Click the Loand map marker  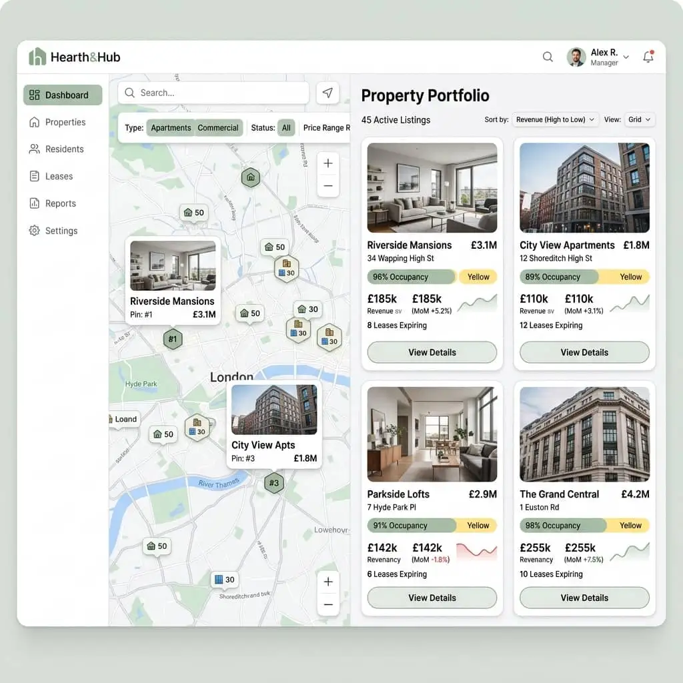[x=124, y=419]
